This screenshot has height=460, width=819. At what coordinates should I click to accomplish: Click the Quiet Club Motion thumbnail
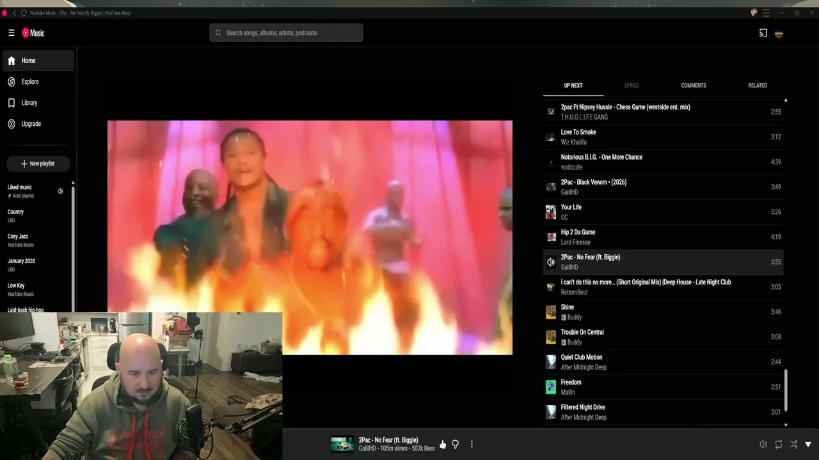click(x=551, y=362)
